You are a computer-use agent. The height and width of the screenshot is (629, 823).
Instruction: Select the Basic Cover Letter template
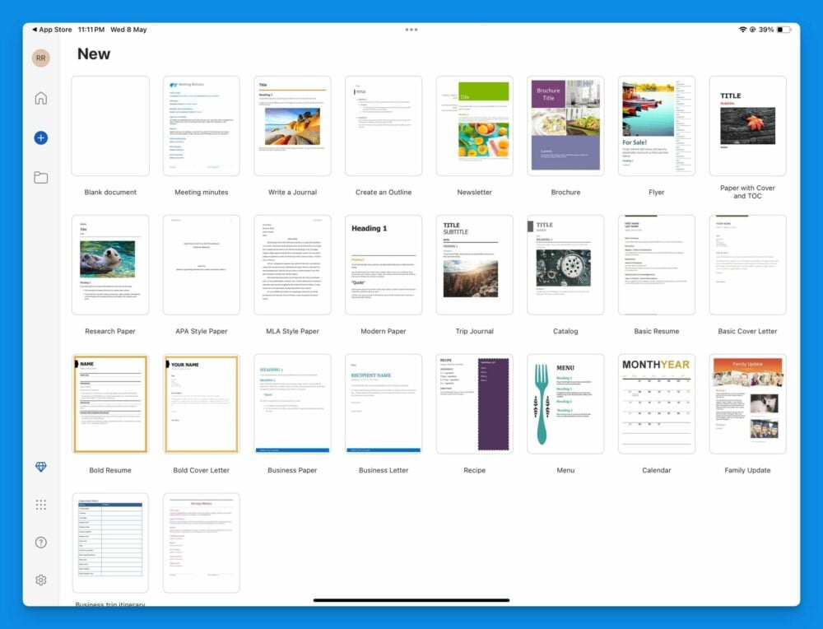(748, 265)
